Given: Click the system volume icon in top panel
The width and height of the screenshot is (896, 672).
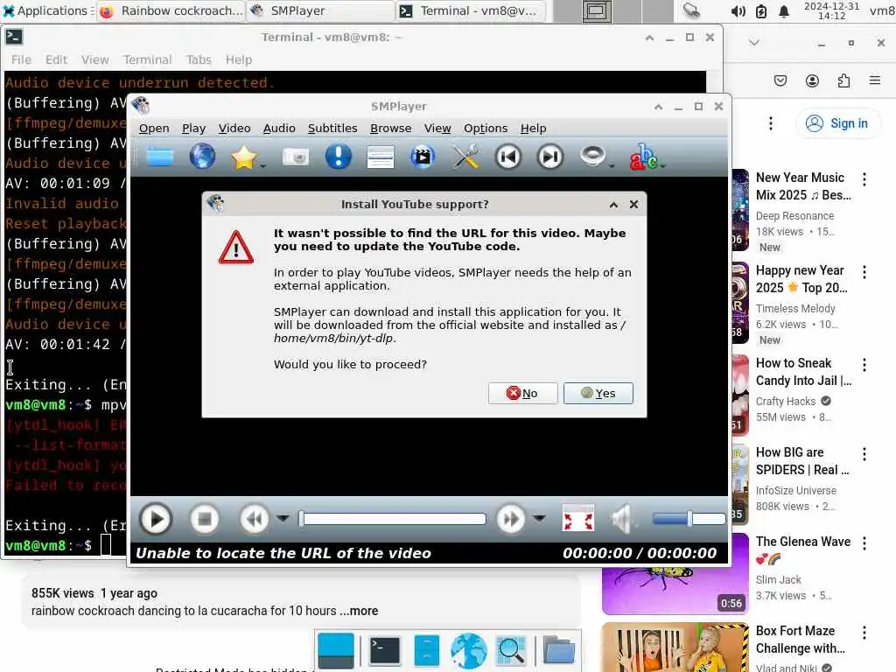Looking at the screenshot, I should coord(738,10).
